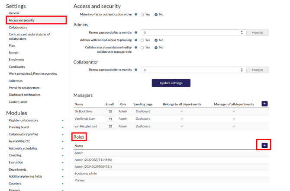Open Planning board module settings
290x191 pixels.
[x=19, y=127]
